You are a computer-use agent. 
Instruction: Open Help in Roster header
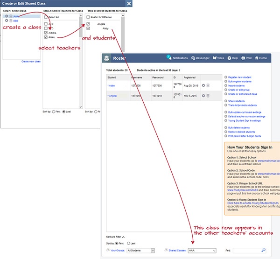click(232, 58)
